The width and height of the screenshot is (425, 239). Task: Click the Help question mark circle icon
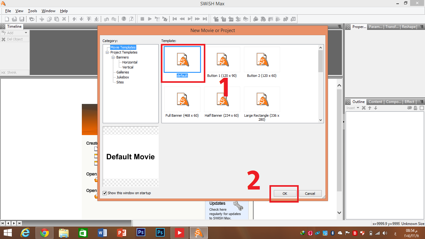point(124,19)
